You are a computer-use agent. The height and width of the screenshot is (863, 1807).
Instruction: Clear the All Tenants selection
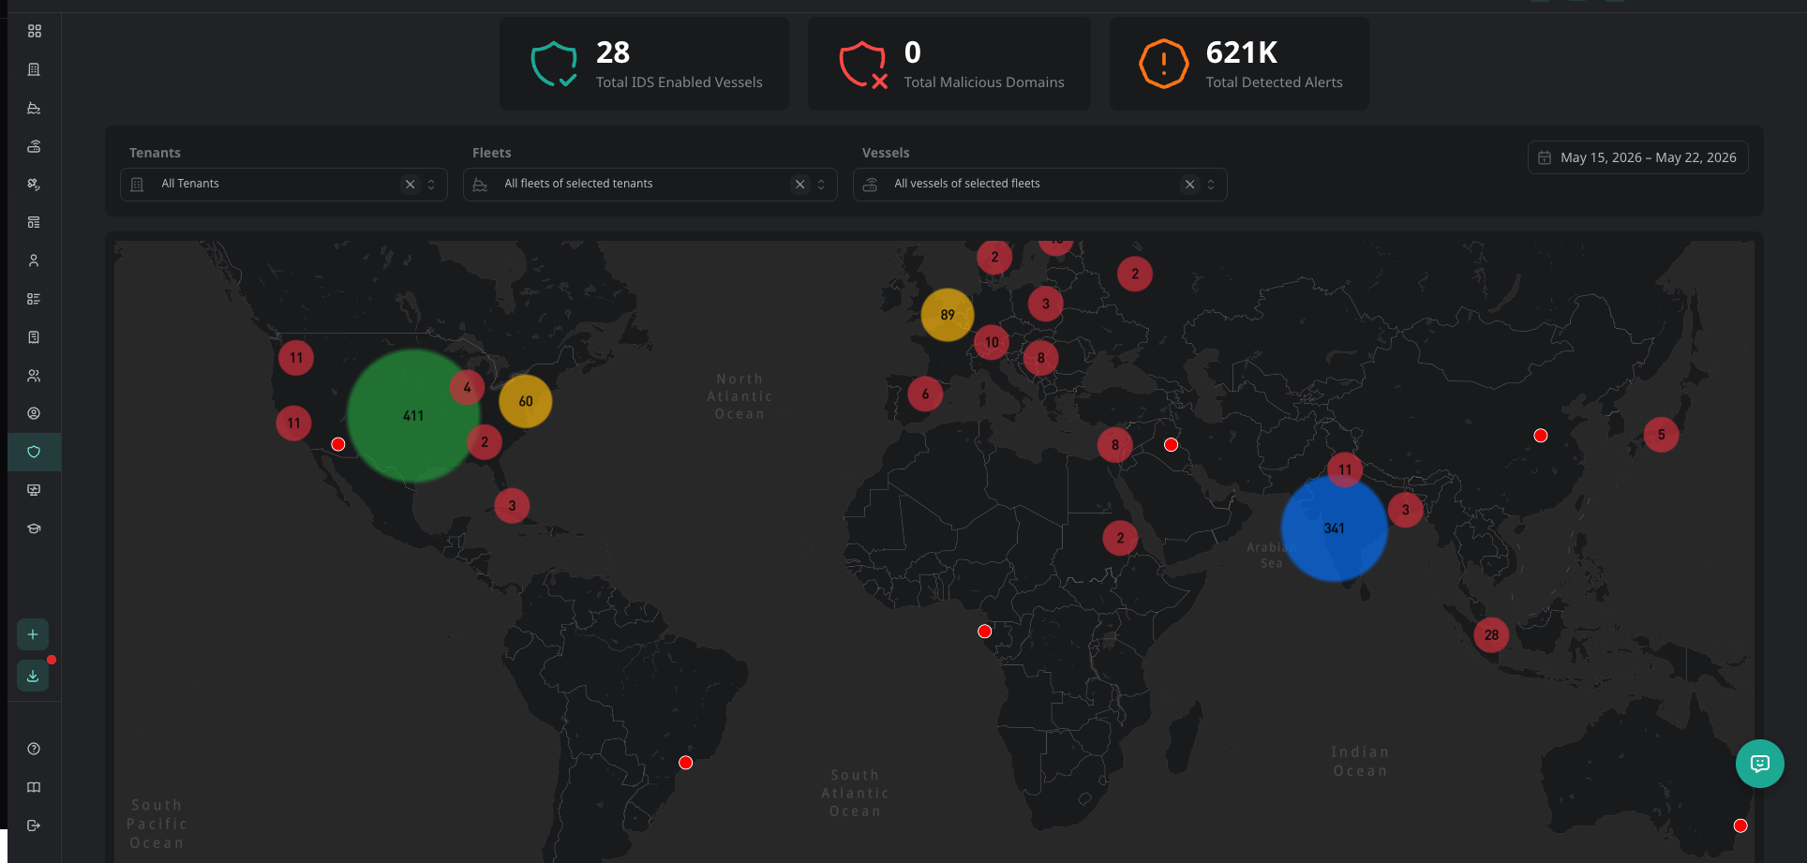click(410, 185)
